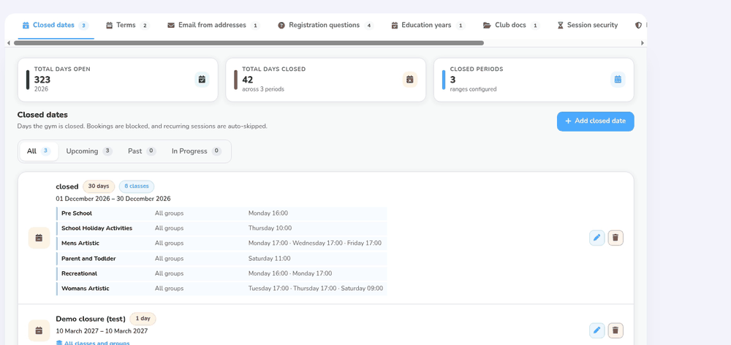This screenshot has height=345, width=731.
Task: Click the Parent and Todlder row
Action: (221, 258)
